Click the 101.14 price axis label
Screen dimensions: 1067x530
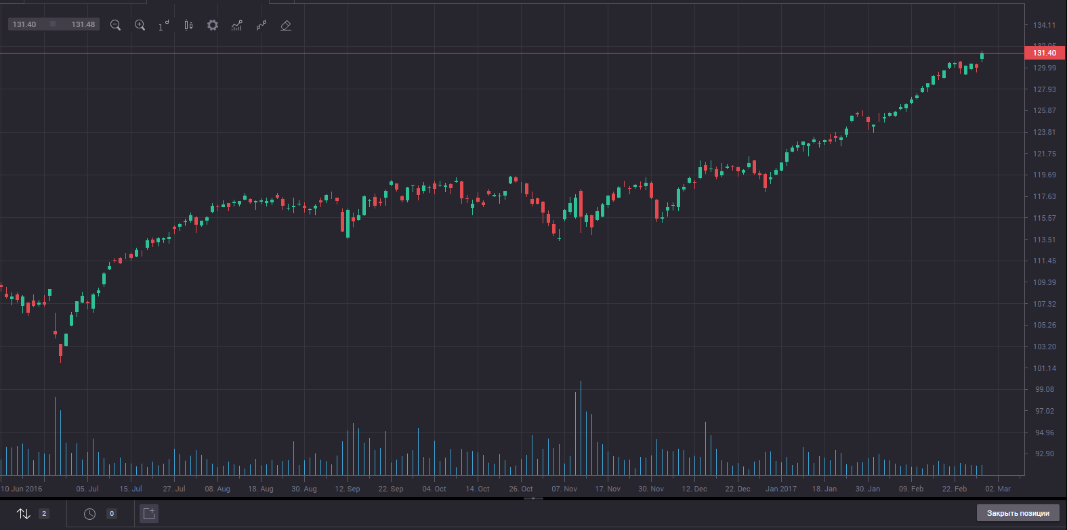click(x=1045, y=368)
